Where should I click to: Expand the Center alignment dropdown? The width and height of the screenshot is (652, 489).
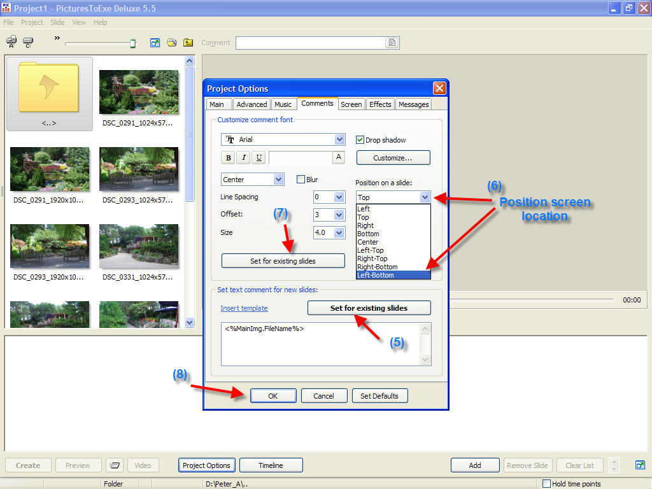click(x=278, y=180)
